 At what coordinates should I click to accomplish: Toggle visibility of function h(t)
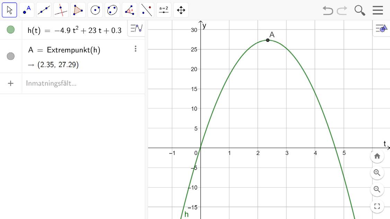pyautogui.click(x=11, y=29)
